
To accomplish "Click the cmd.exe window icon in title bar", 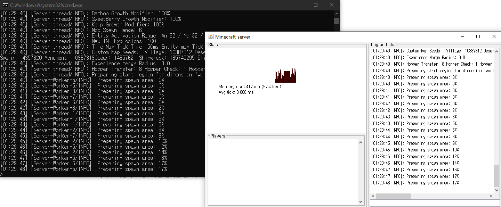I will pyautogui.click(x=5, y=5).
